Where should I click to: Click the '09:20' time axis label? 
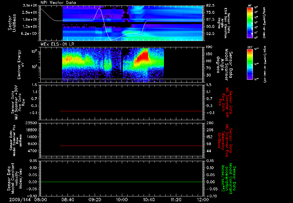(94, 200)
